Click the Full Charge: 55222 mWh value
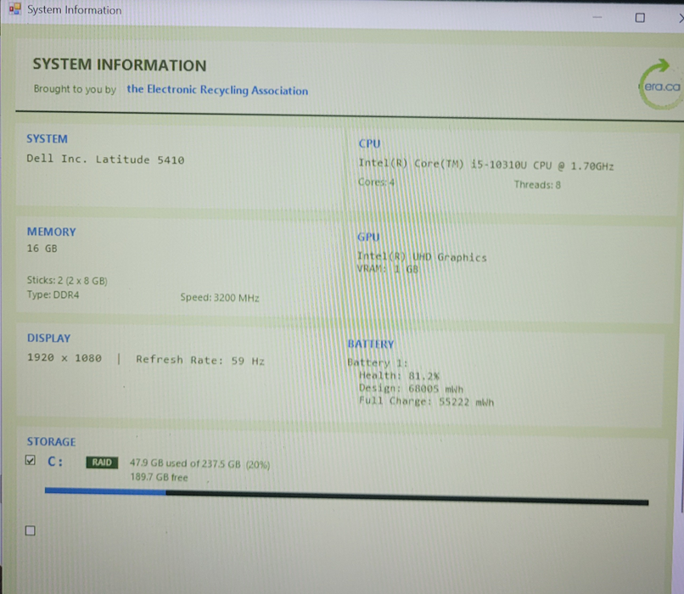The image size is (684, 594). click(x=426, y=401)
